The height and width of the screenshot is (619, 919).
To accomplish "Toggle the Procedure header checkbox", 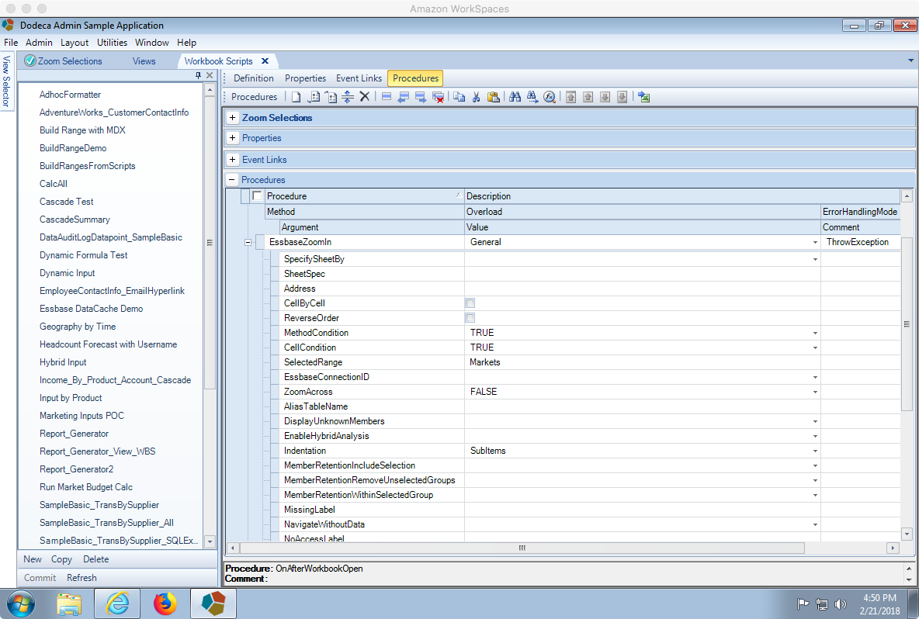I will 257,195.
